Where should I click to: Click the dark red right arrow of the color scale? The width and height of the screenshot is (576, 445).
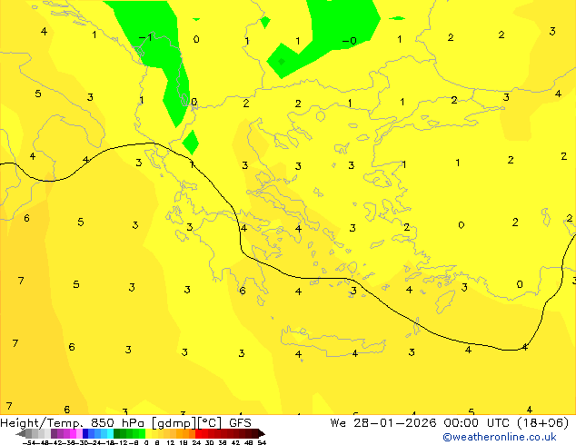tap(262, 434)
